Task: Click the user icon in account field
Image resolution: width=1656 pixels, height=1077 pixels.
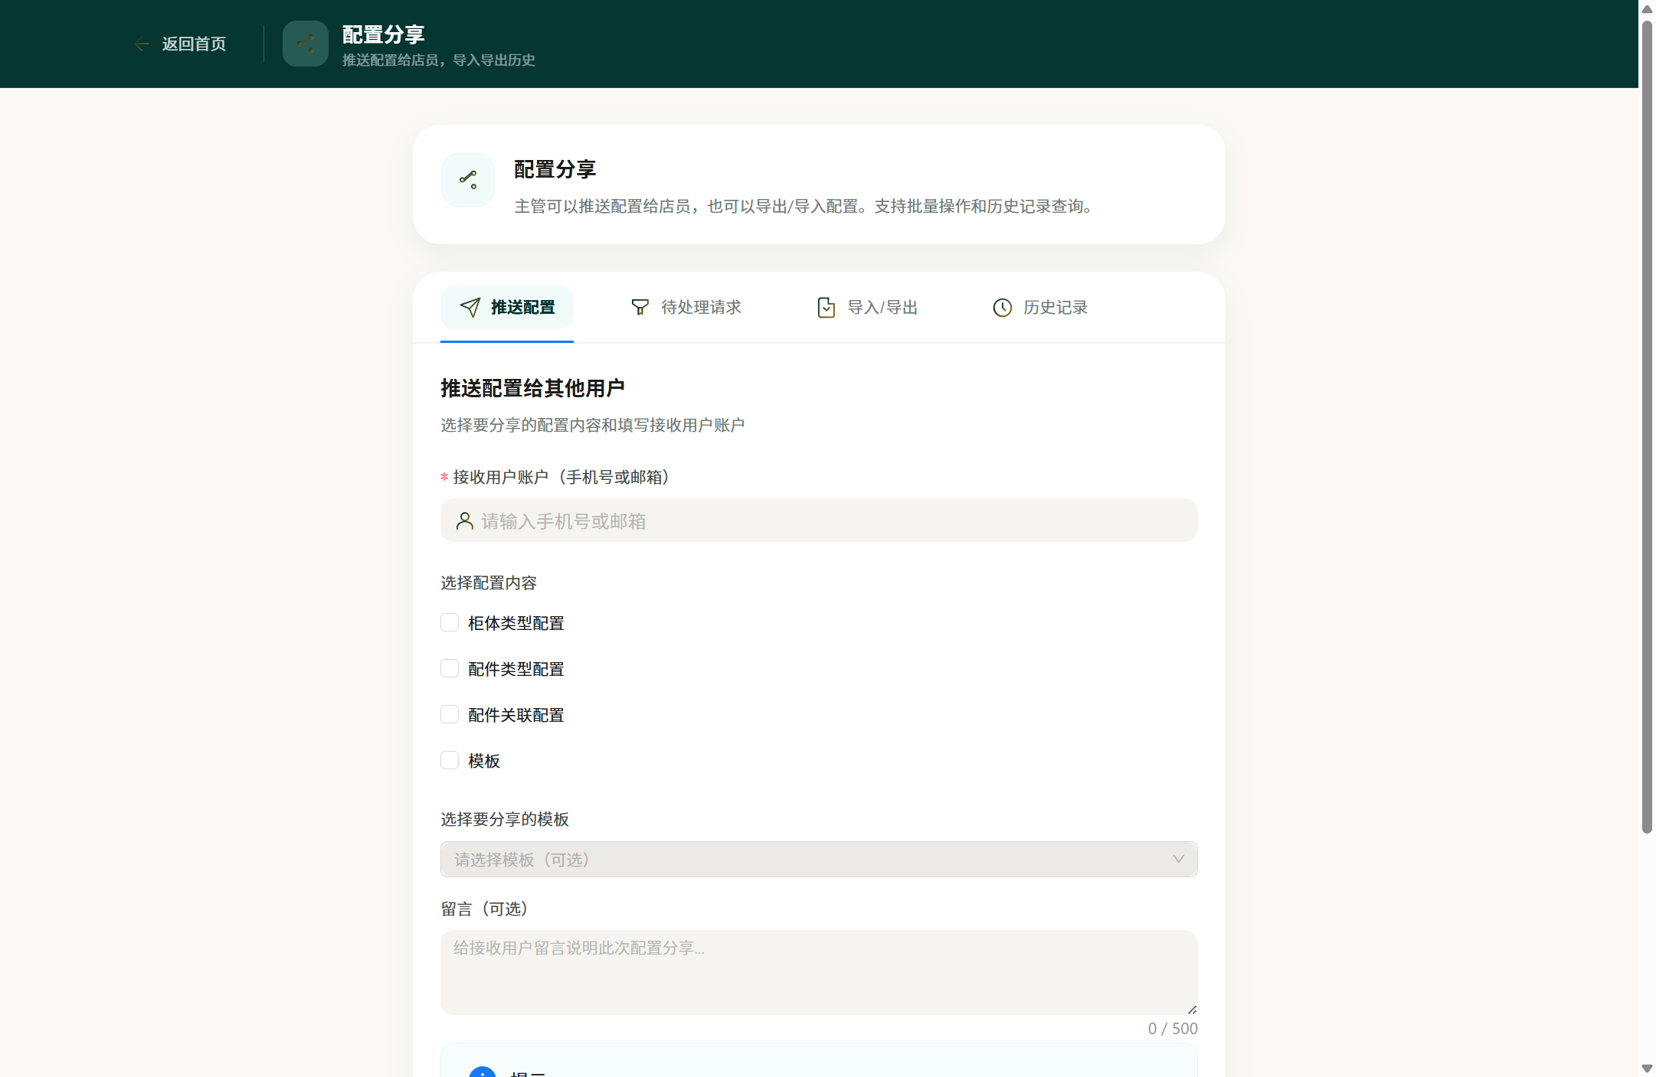Action: click(464, 521)
